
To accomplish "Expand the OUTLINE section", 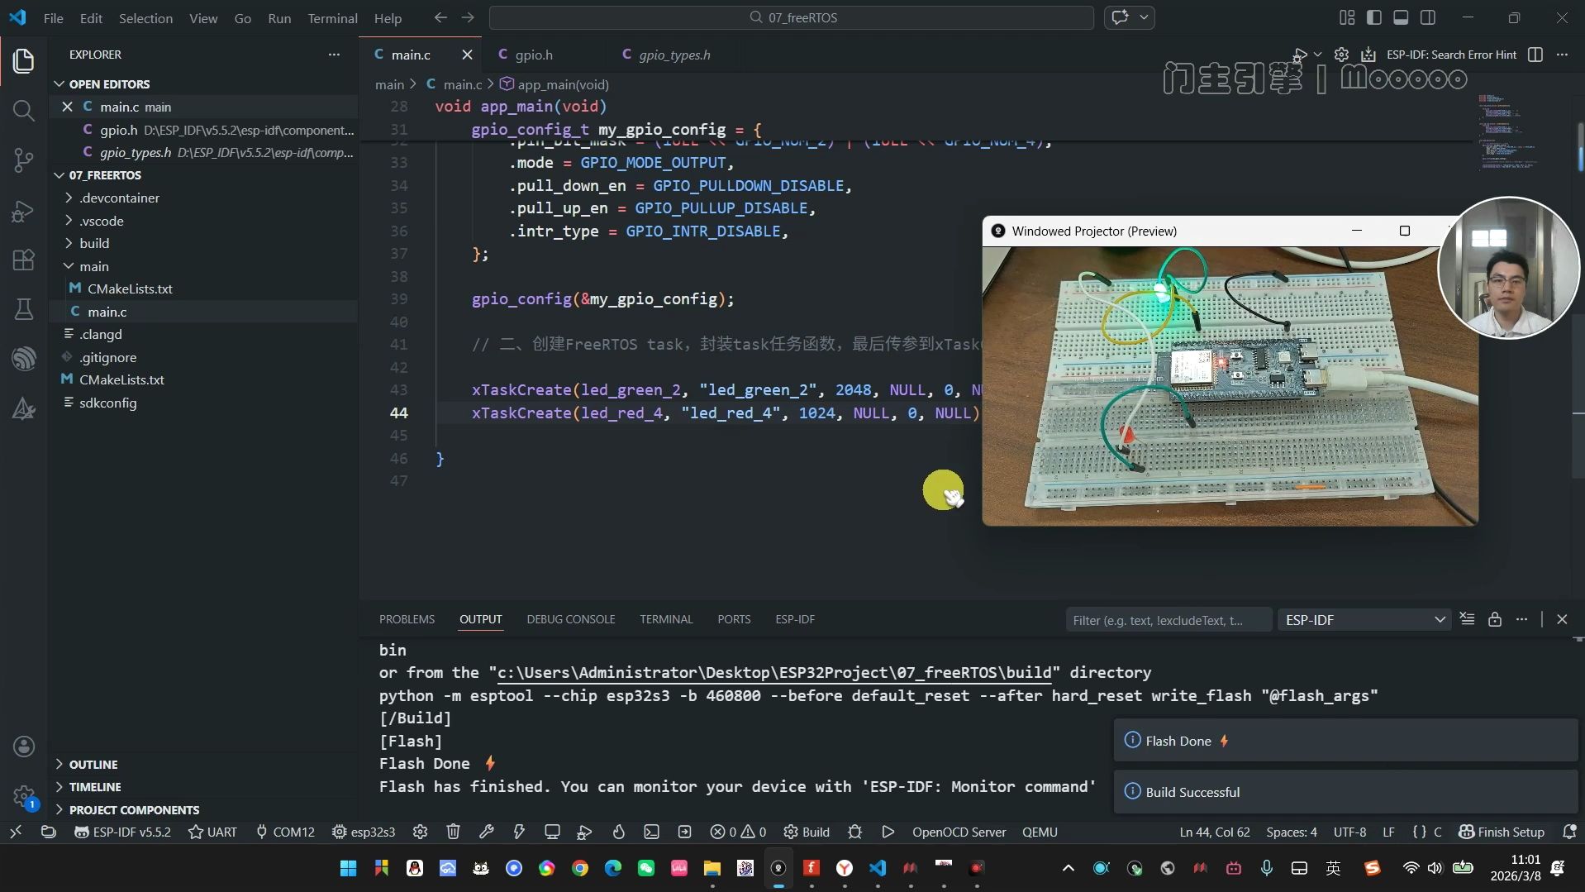I will point(93,764).
